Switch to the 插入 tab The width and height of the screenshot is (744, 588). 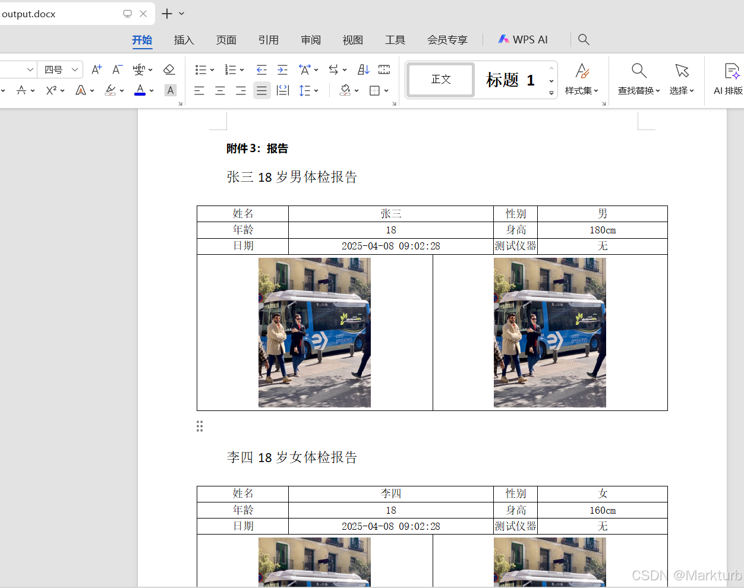(x=184, y=40)
